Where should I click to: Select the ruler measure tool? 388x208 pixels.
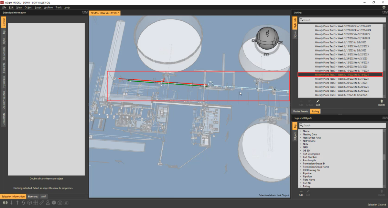[42, 202]
